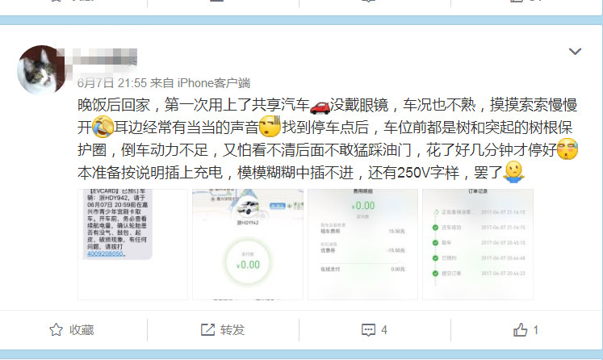The height and width of the screenshot is (360, 603).
Task: Open the comments via speech bubble icon
Action: click(368, 330)
